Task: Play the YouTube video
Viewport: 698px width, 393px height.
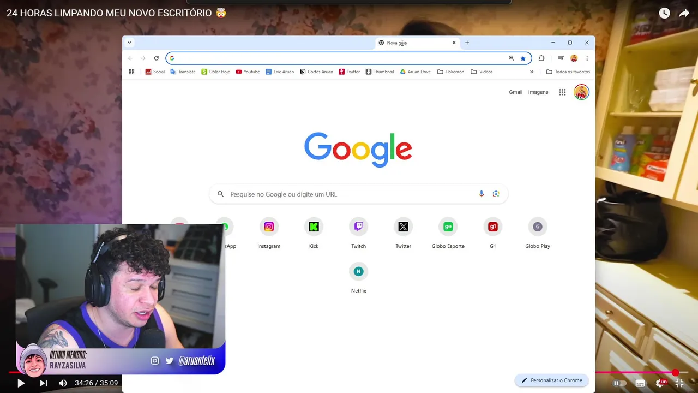Action: click(x=21, y=383)
